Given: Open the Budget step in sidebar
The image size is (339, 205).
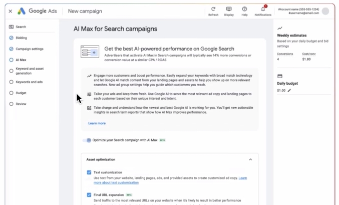Looking at the screenshot, I should (21, 93).
